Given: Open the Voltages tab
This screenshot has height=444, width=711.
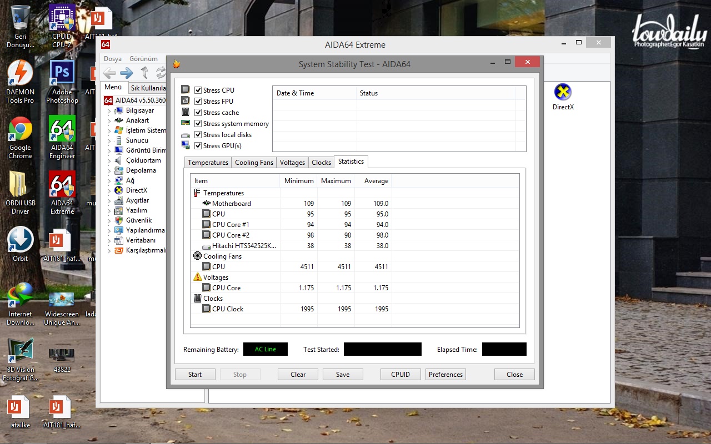Looking at the screenshot, I should 292,163.
